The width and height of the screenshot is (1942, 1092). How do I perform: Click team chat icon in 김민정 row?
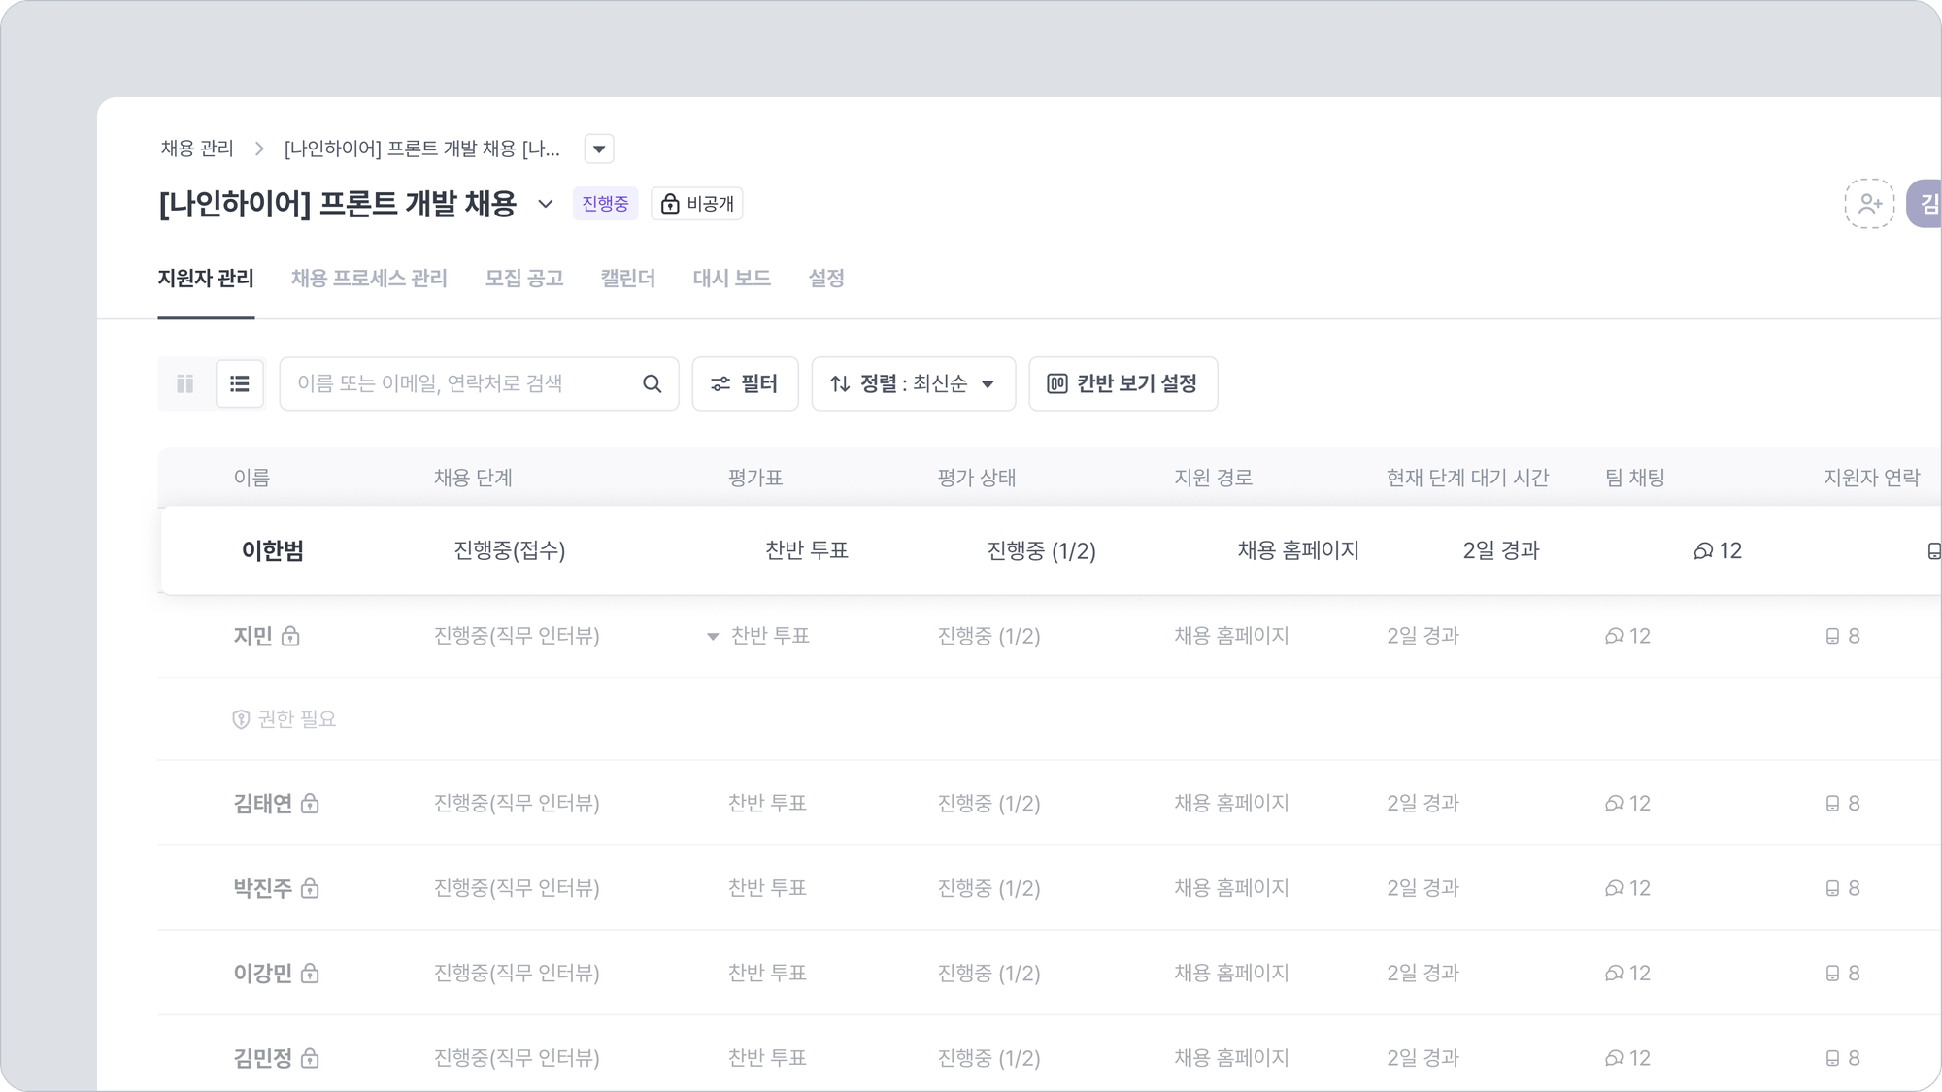(1614, 1058)
